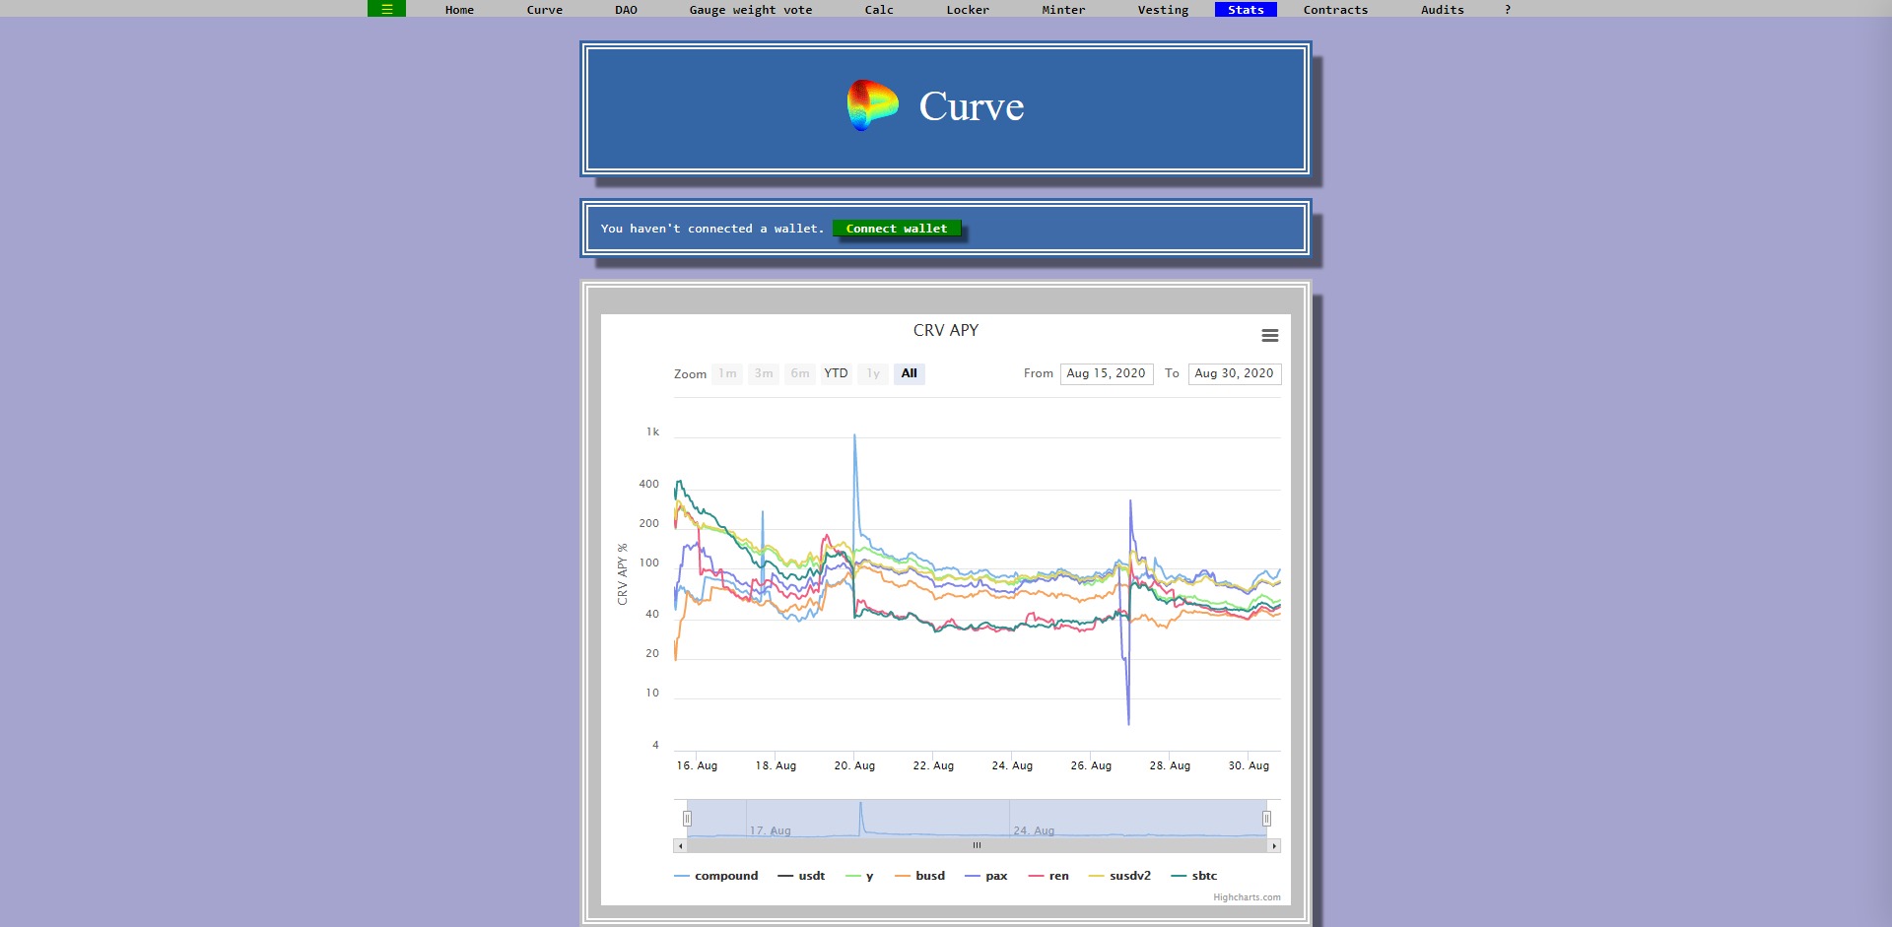This screenshot has height=927, width=1892.
Task: Click the navigator scroll right arrow
Action: [1274, 845]
